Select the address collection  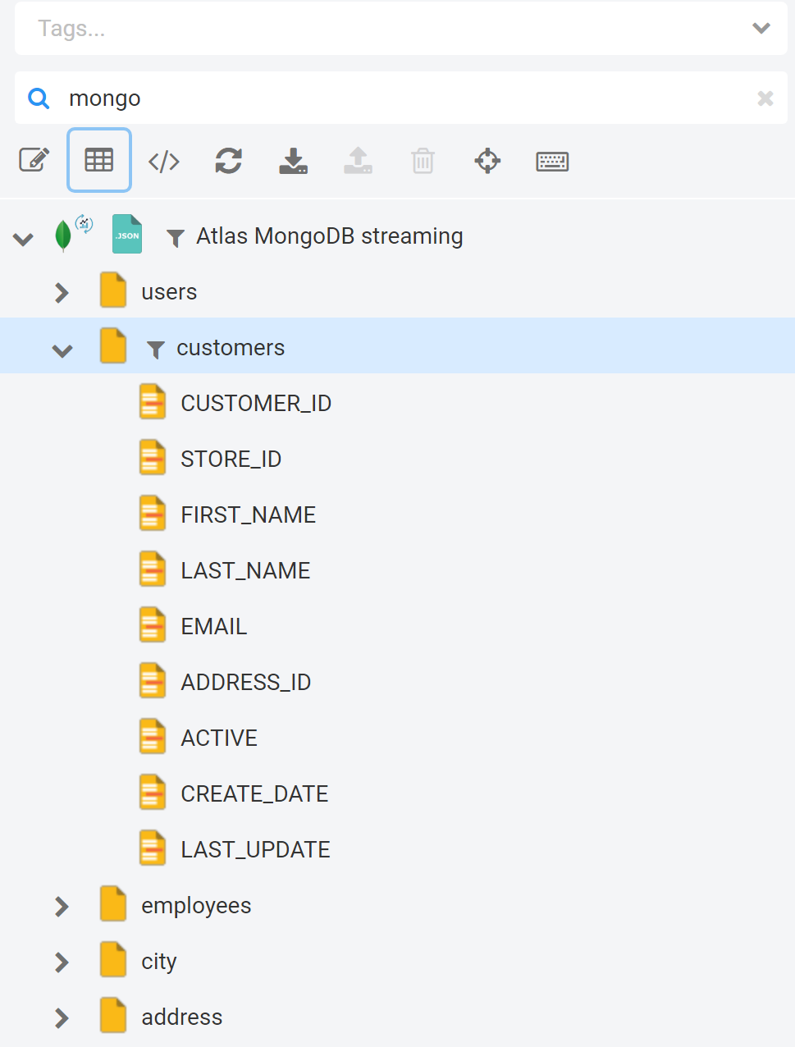point(181,1017)
